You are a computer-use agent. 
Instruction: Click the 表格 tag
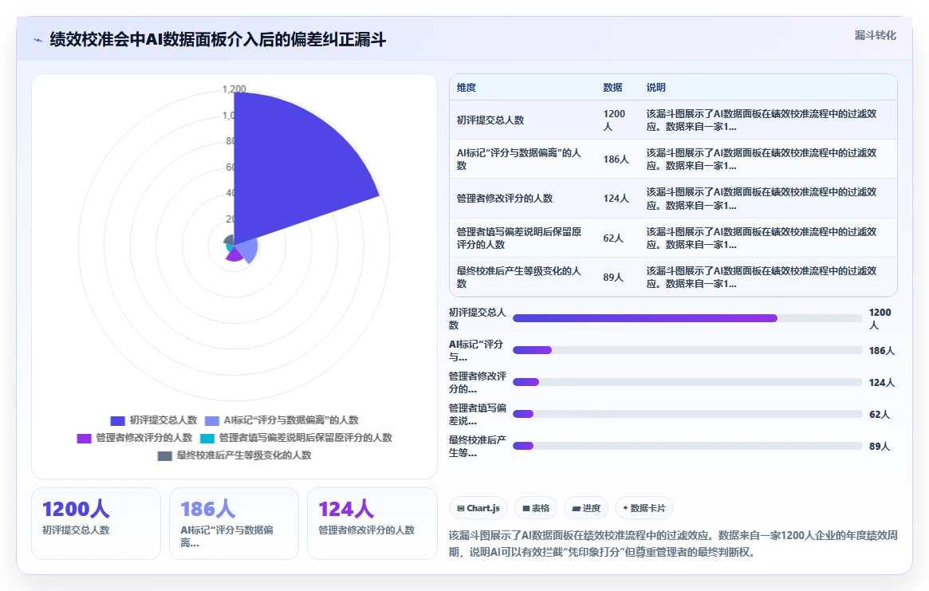coord(536,508)
